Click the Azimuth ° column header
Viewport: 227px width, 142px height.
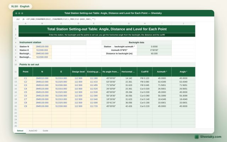tap(162, 72)
